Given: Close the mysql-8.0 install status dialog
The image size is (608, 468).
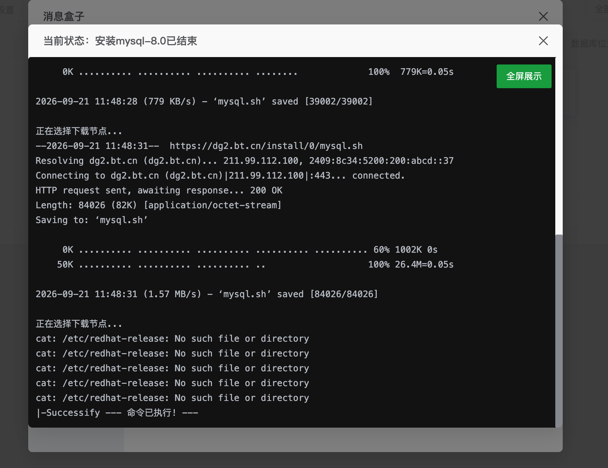Looking at the screenshot, I should [x=543, y=41].
